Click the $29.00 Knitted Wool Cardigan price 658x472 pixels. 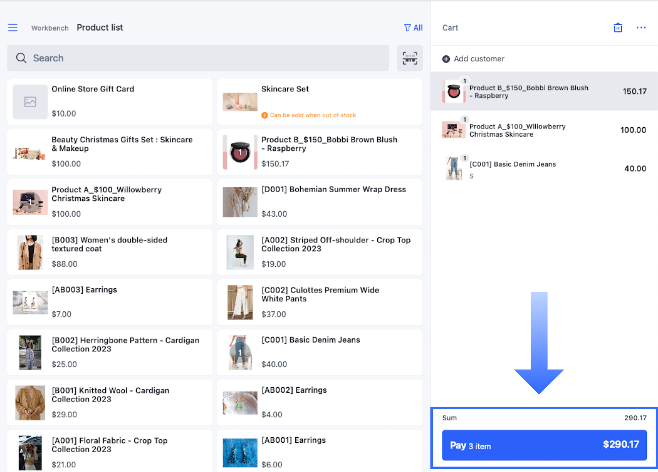click(x=64, y=415)
